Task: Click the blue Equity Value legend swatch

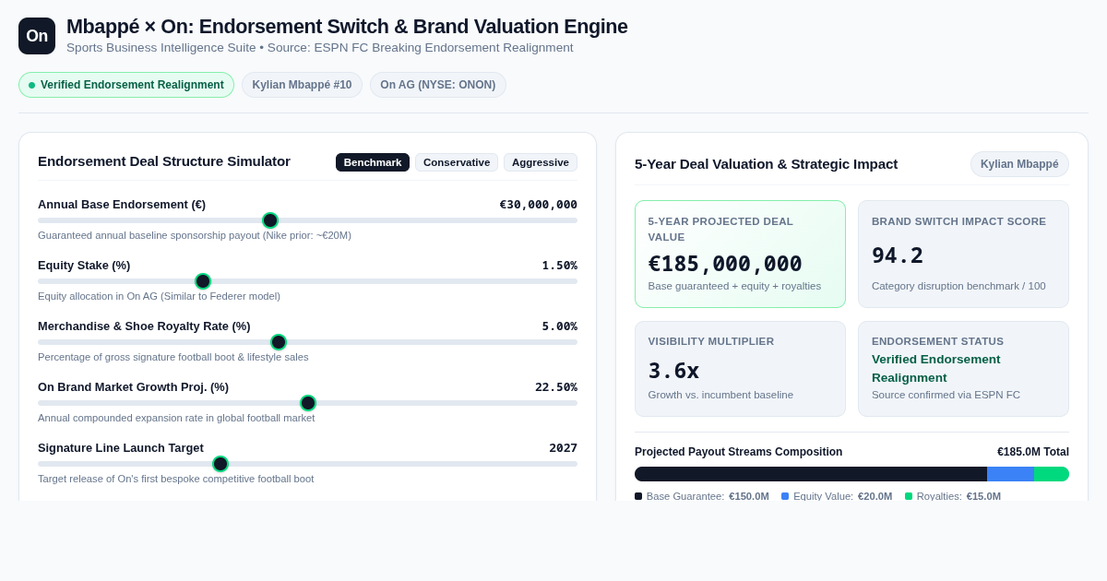Action: 785,496
